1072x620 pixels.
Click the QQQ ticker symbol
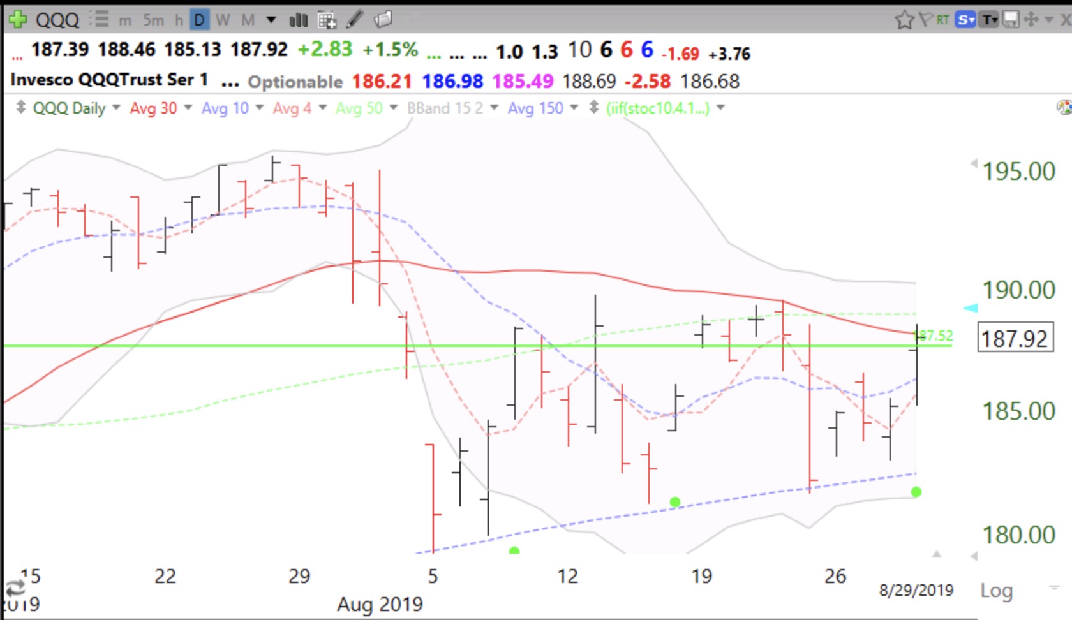coord(57,20)
